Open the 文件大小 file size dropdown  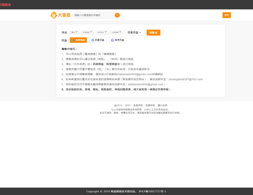pyautogui.click(x=102, y=32)
